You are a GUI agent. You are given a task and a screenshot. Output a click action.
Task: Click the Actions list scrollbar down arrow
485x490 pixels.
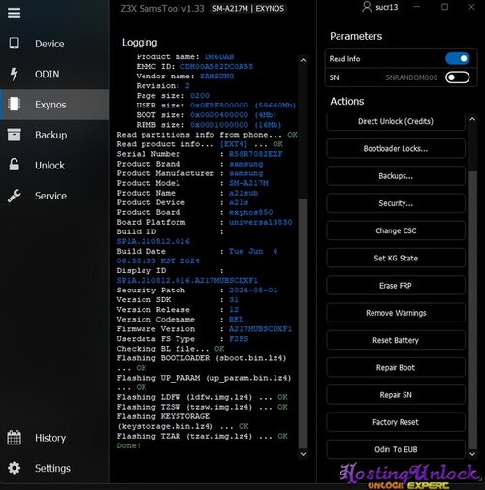(472, 454)
